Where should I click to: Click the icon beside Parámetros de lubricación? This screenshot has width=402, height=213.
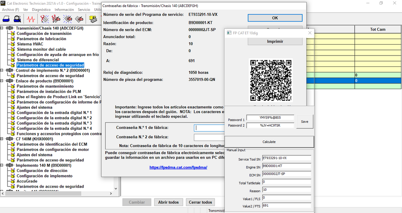pyautogui.click(x=13, y=39)
